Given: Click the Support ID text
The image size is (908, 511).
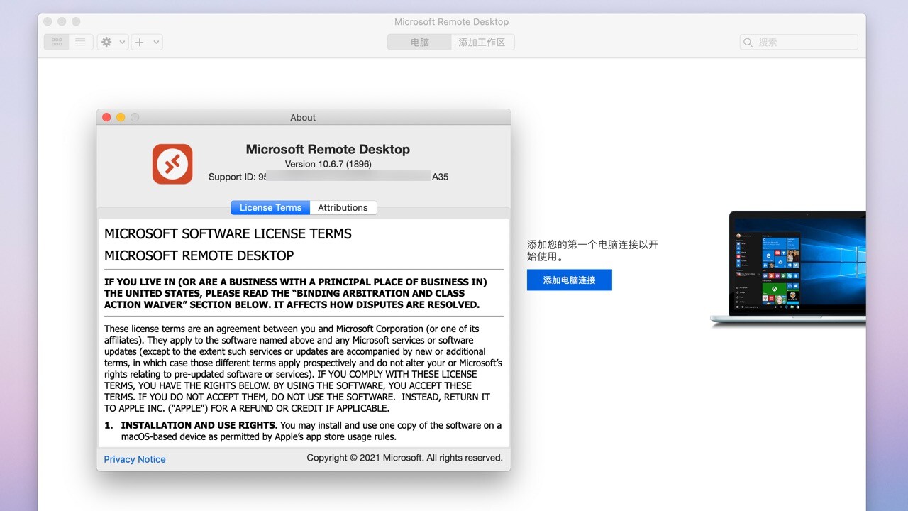Looking at the screenshot, I should 328,177.
